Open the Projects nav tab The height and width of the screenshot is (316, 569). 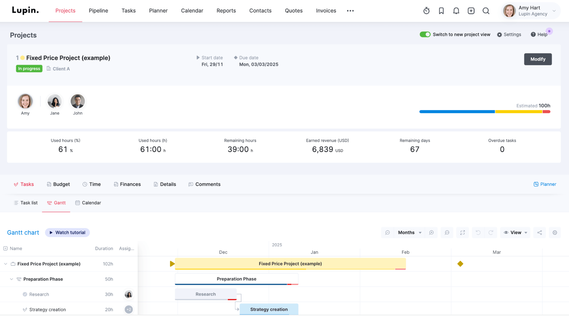pos(65,11)
